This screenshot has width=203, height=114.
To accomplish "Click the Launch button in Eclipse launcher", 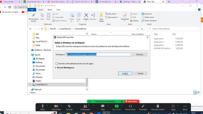I will [x=125, y=73].
